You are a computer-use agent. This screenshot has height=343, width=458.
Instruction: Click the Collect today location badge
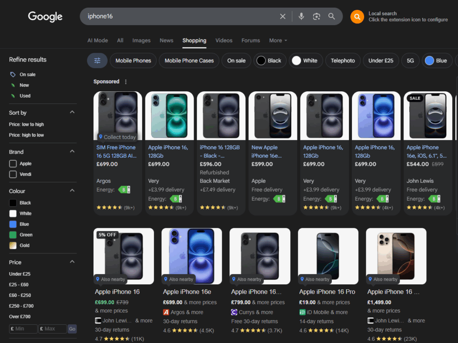point(117,137)
